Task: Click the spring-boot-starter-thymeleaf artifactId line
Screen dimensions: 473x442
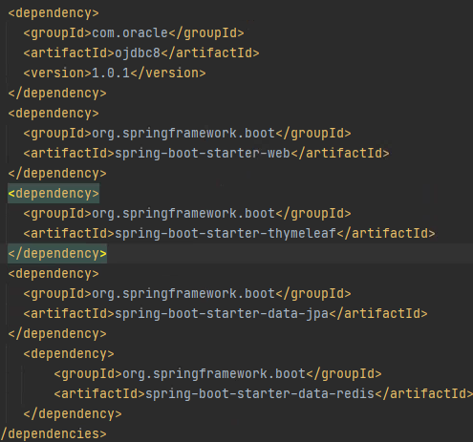Action: pyautogui.click(x=229, y=234)
